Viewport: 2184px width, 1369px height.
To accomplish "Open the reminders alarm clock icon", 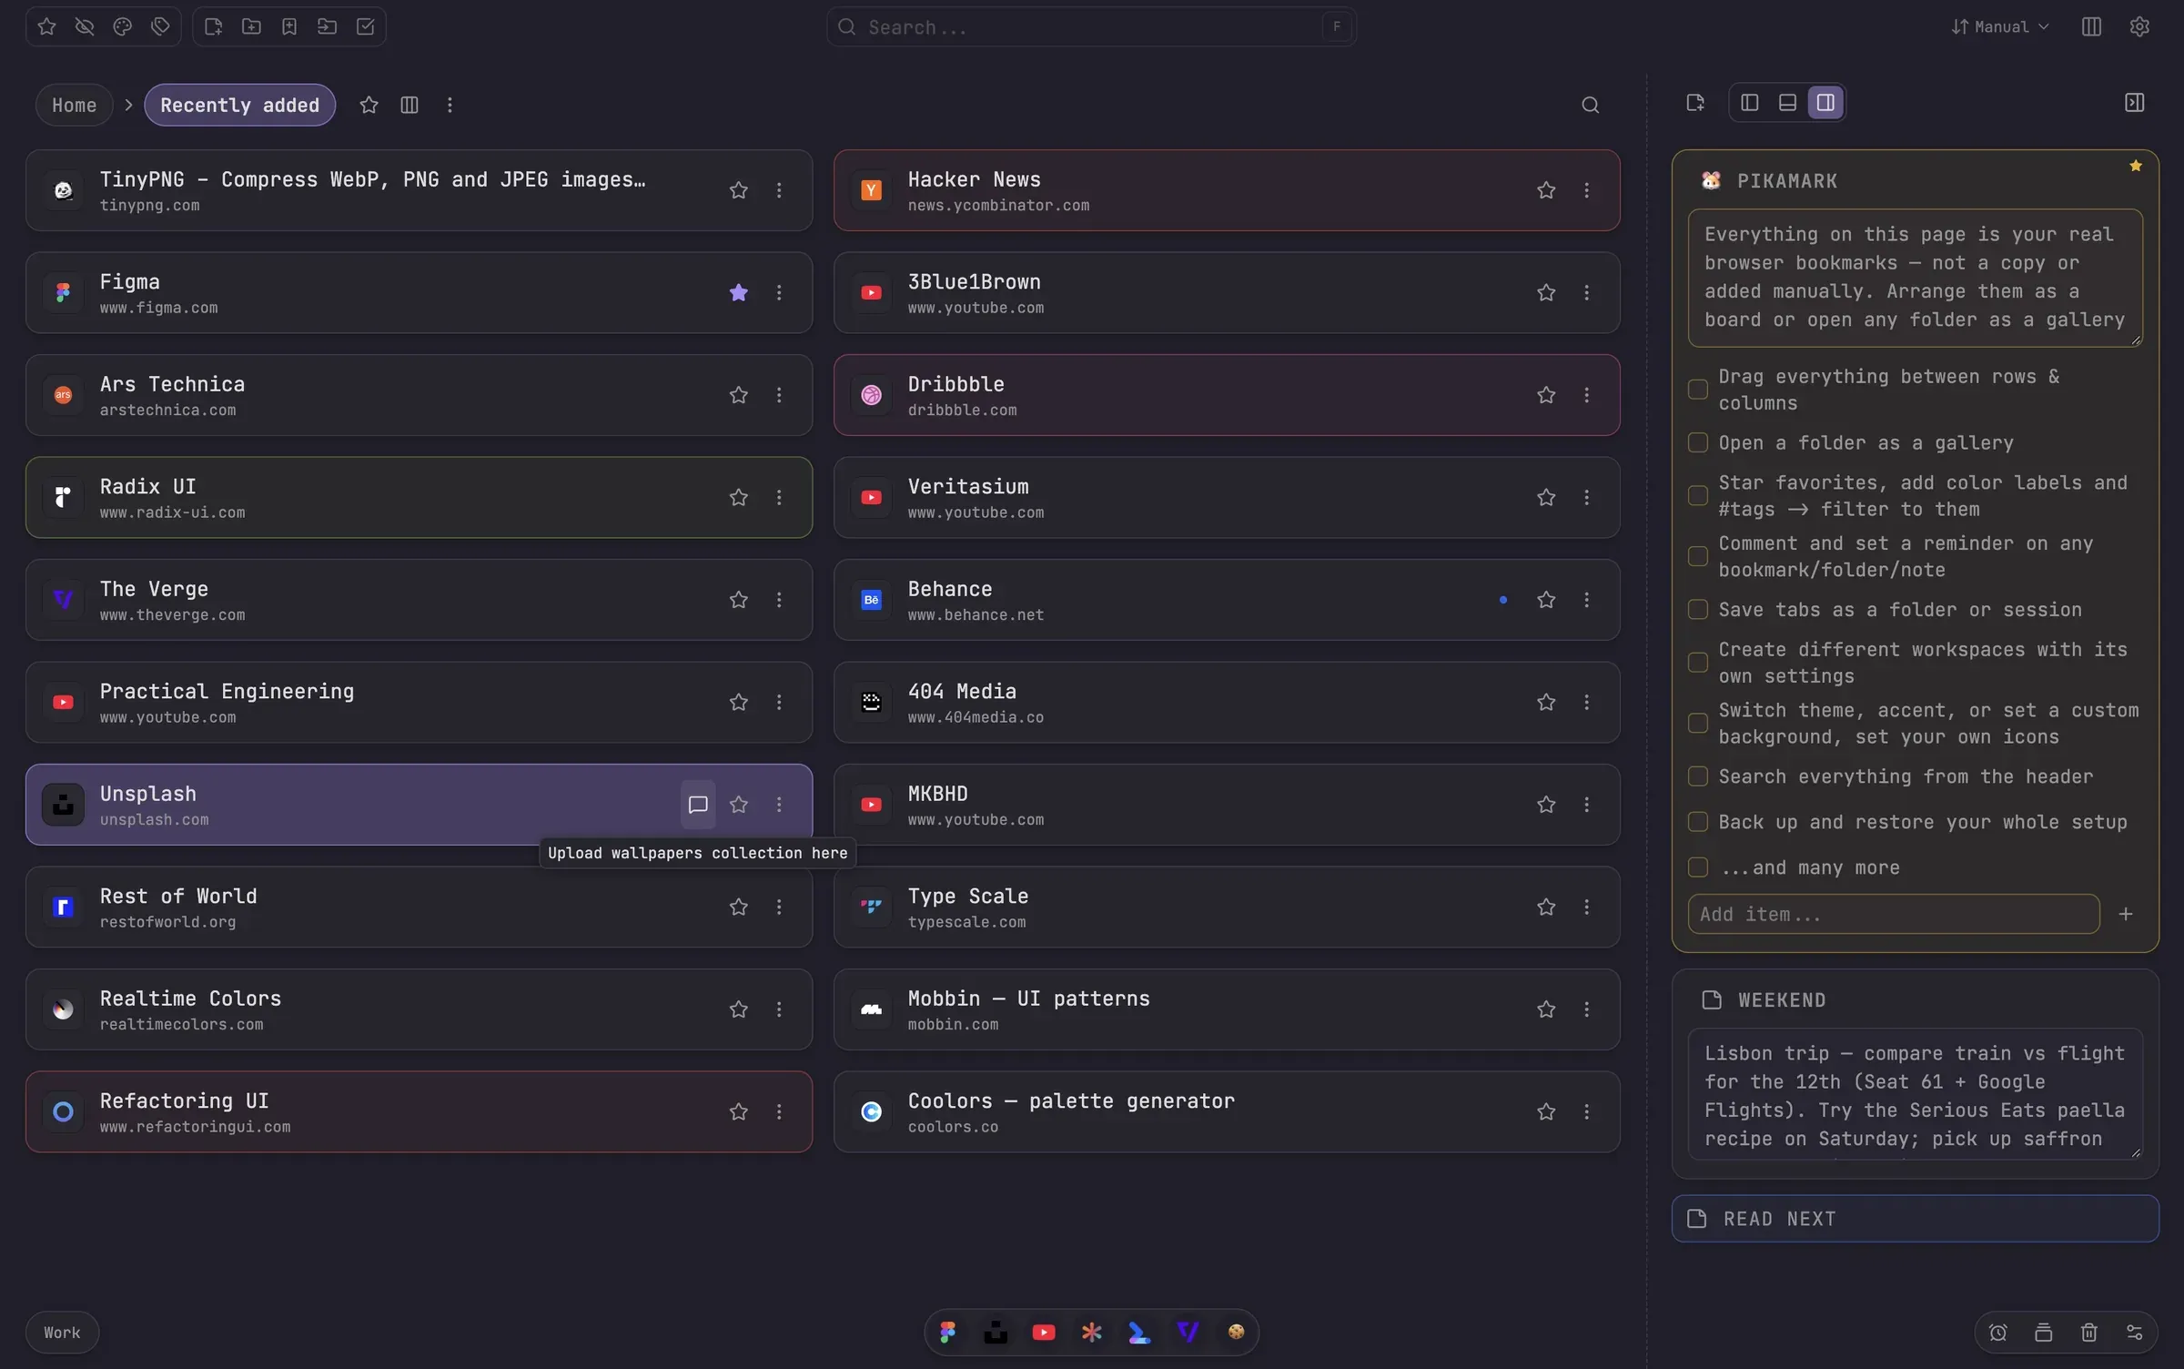I will click(x=1998, y=1333).
